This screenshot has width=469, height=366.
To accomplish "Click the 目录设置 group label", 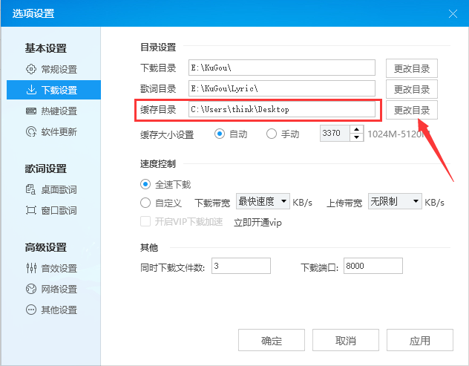I will [x=158, y=47].
